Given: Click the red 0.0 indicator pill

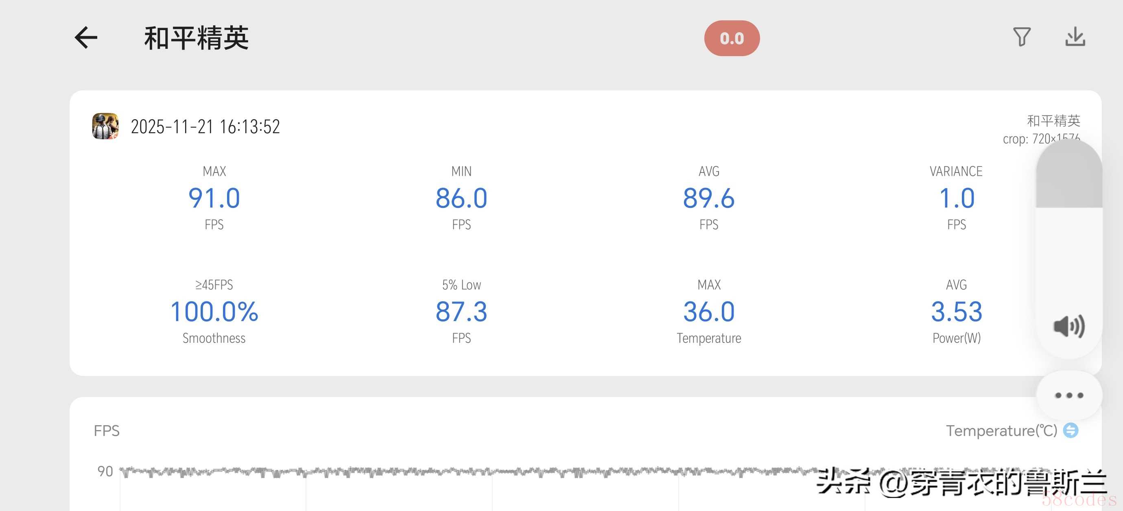Looking at the screenshot, I should [732, 38].
